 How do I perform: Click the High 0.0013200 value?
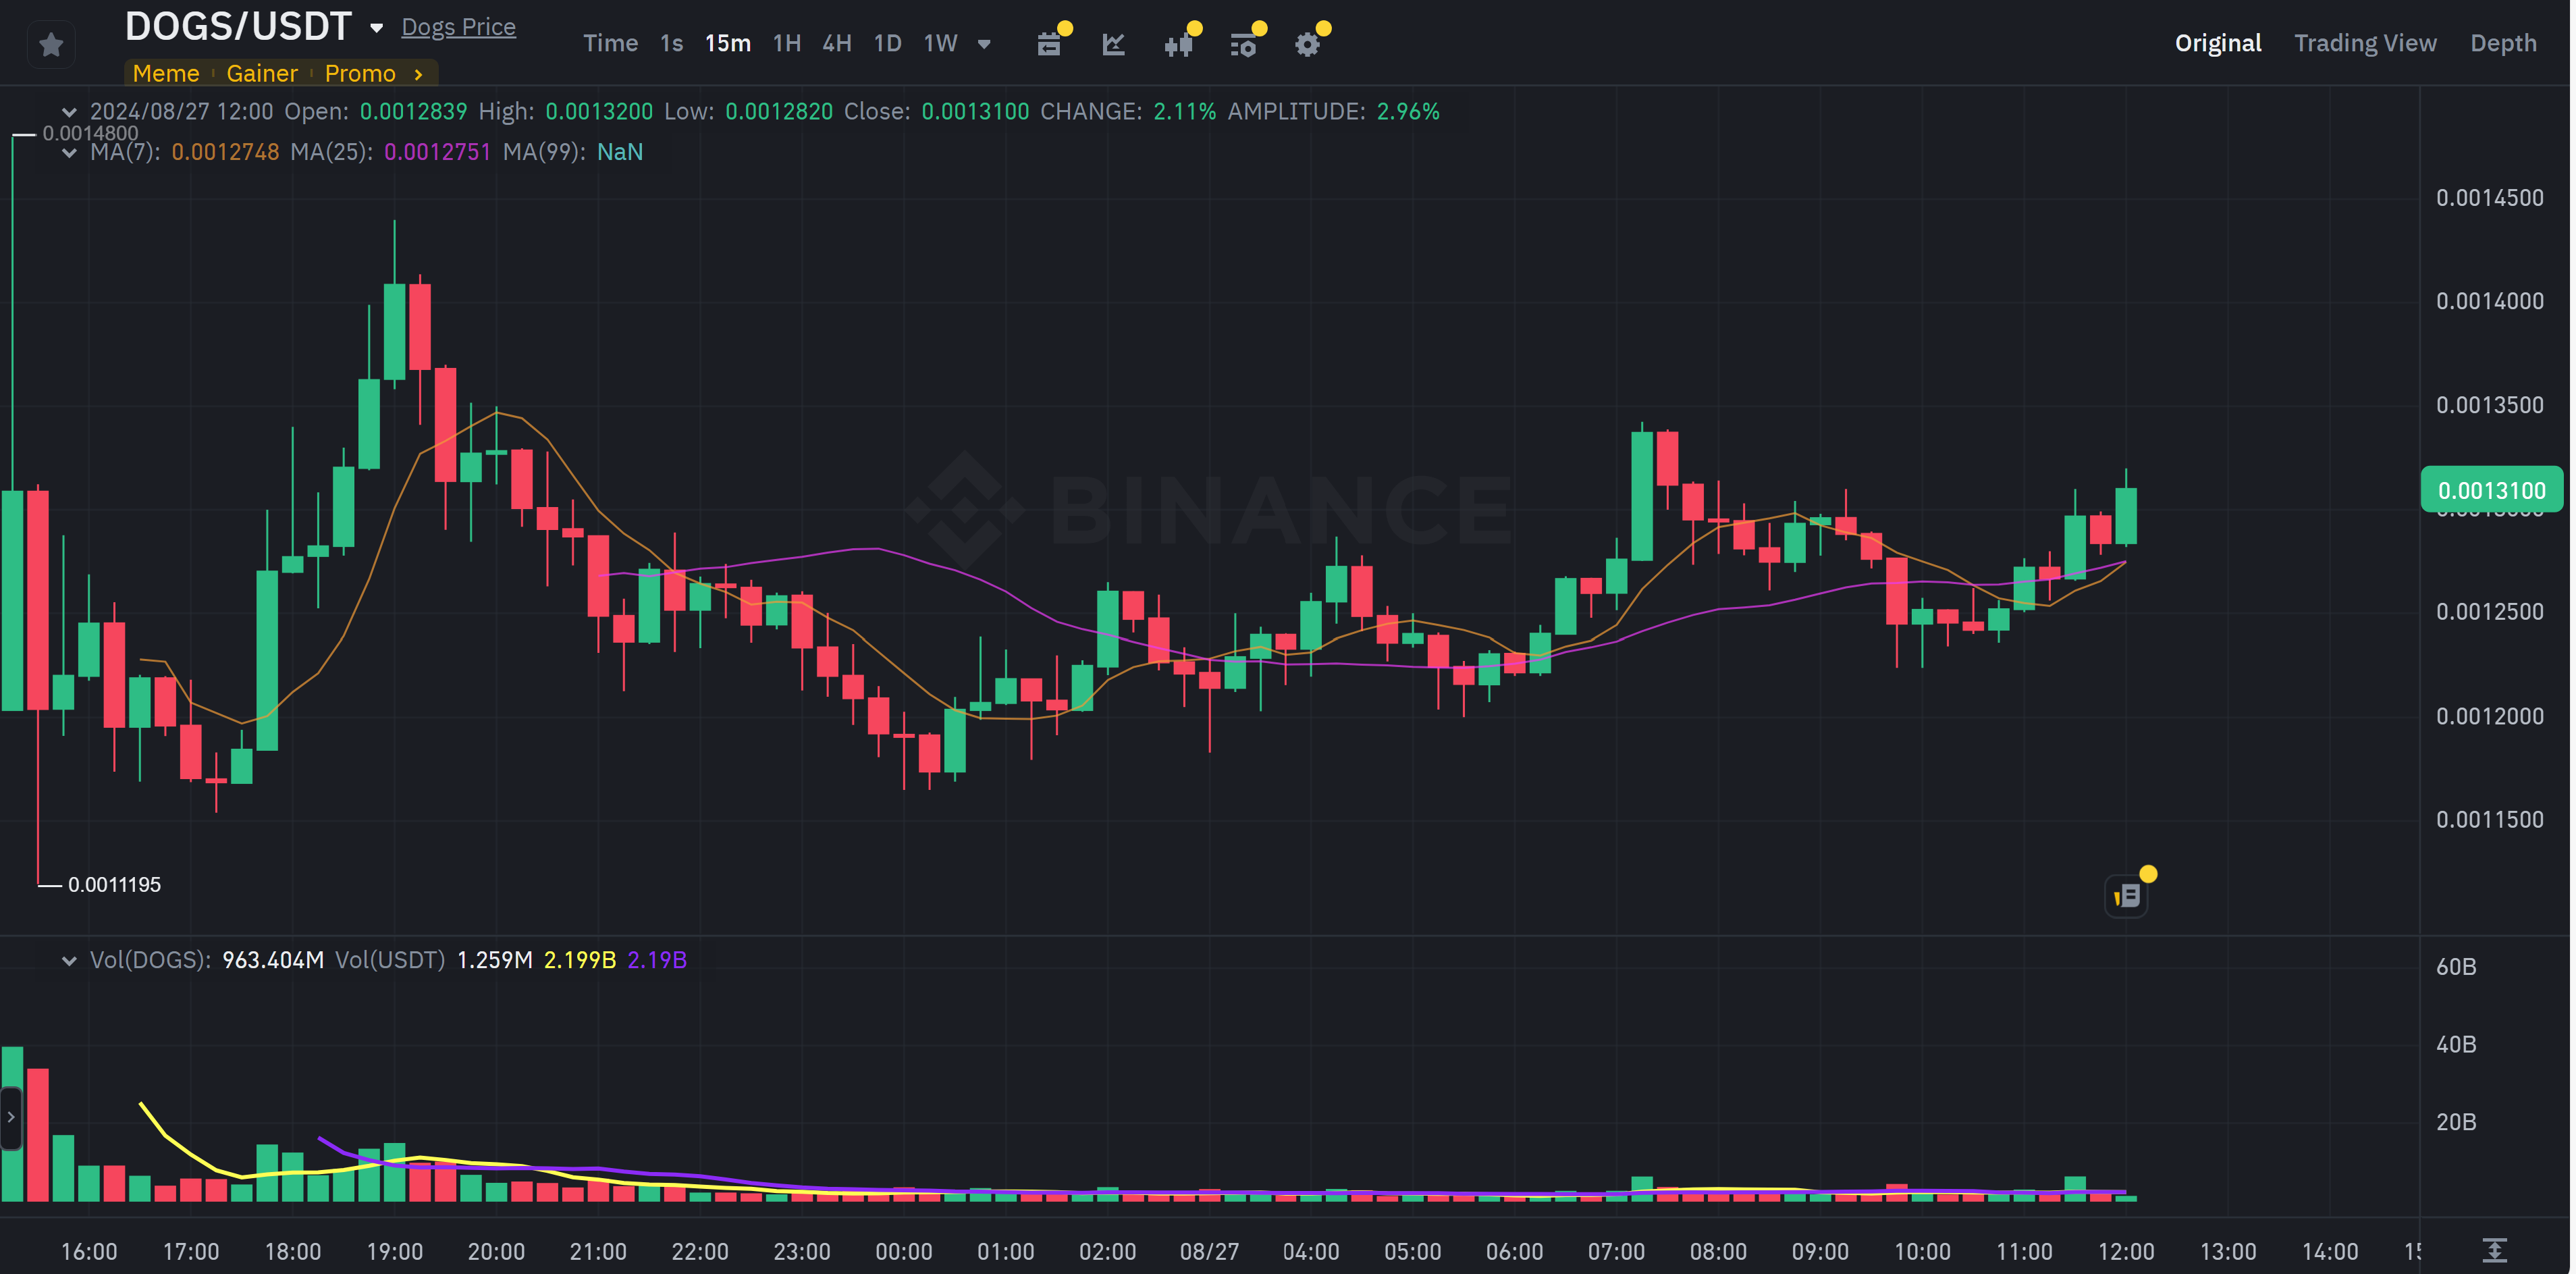point(598,111)
